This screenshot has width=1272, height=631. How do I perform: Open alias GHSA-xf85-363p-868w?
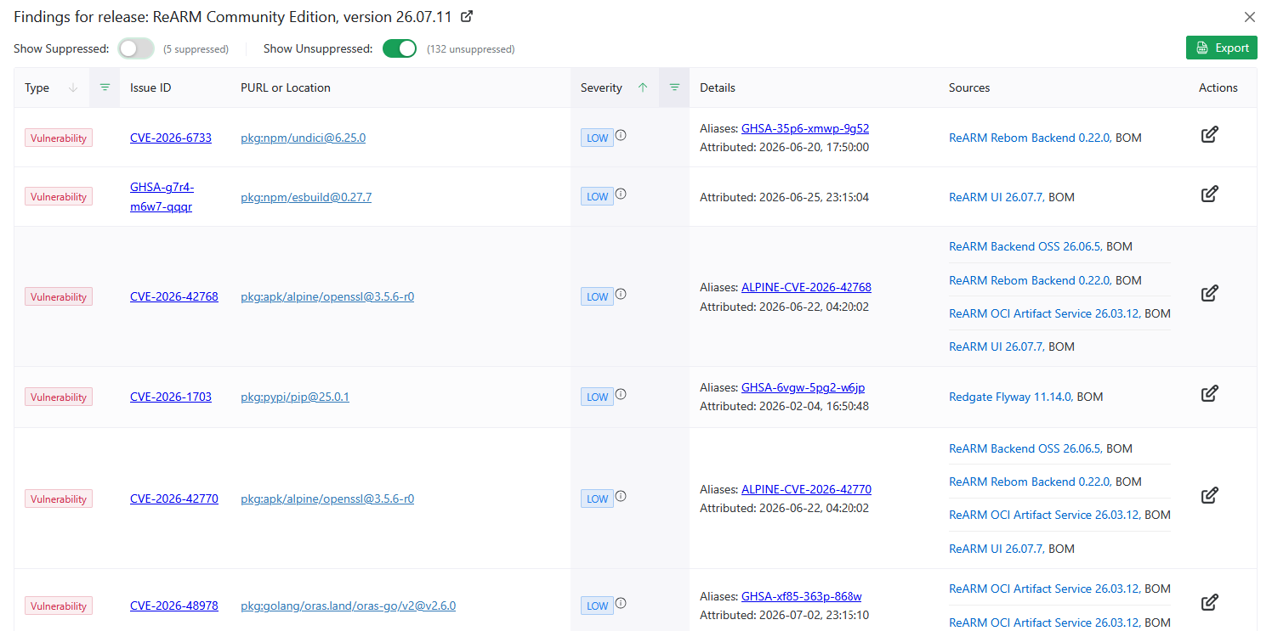pos(802,596)
